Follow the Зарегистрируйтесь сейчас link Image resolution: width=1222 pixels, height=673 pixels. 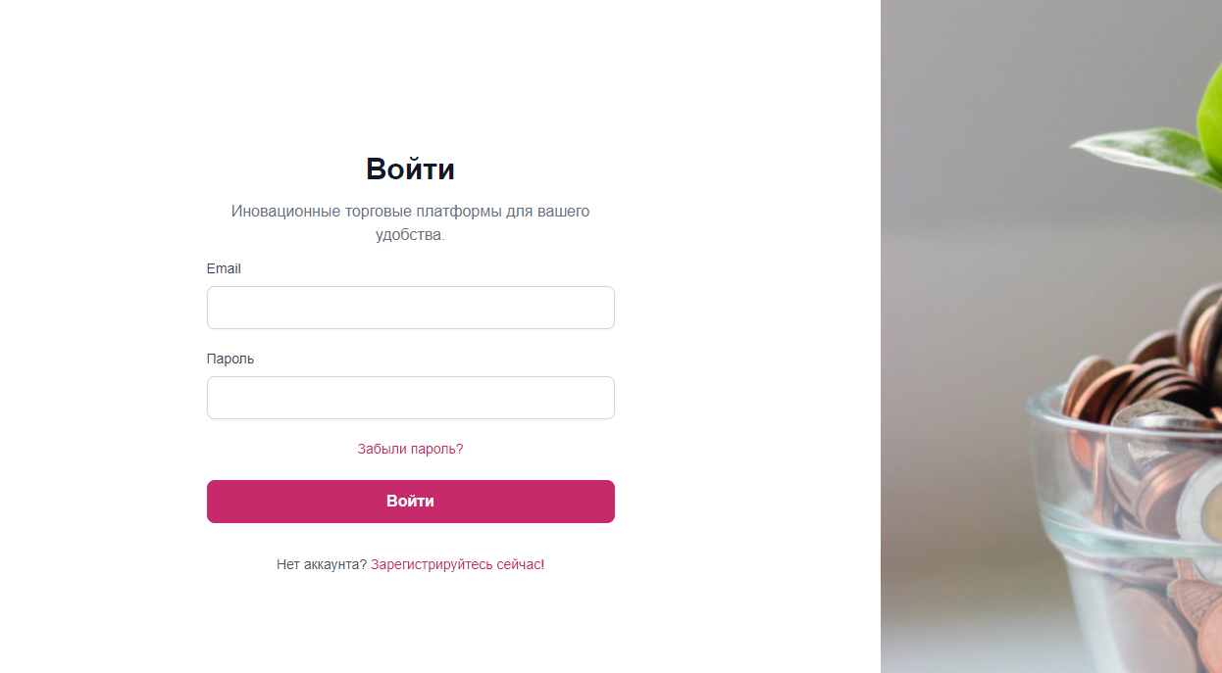(455, 564)
